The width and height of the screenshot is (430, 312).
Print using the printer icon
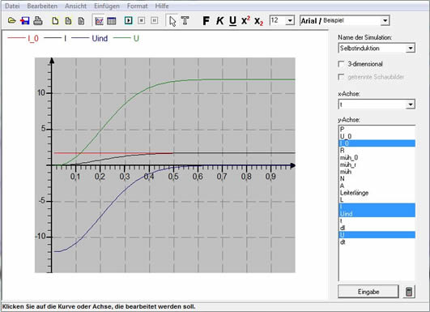click(38, 20)
